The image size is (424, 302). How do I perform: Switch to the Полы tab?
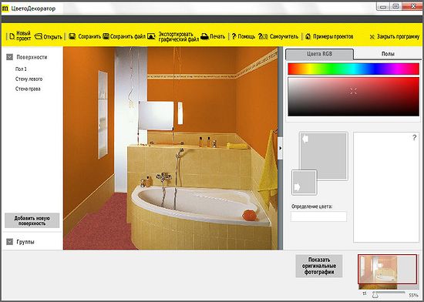(388, 54)
